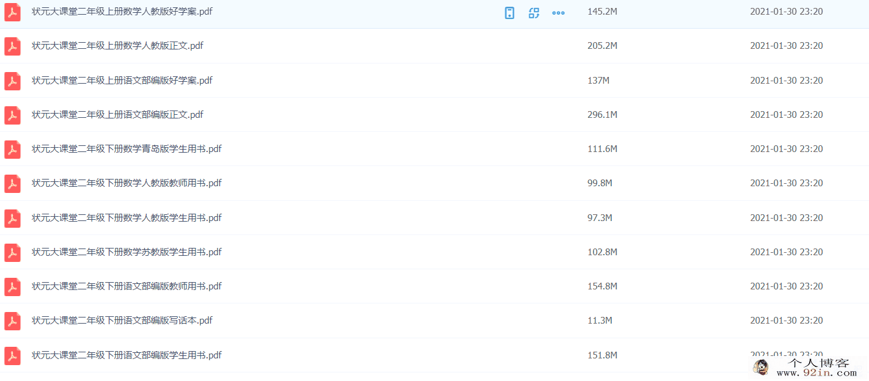Image resolution: width=869 pixels, height=381 pixels.
Task: Click the 137M file size value
Action: pyautogui.click(x=598, y=80)
